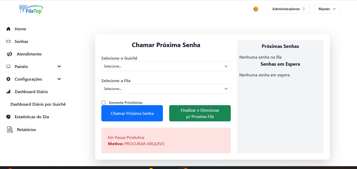
Task: Click the Relatórios document icon
Action: [x=10, y=129]
